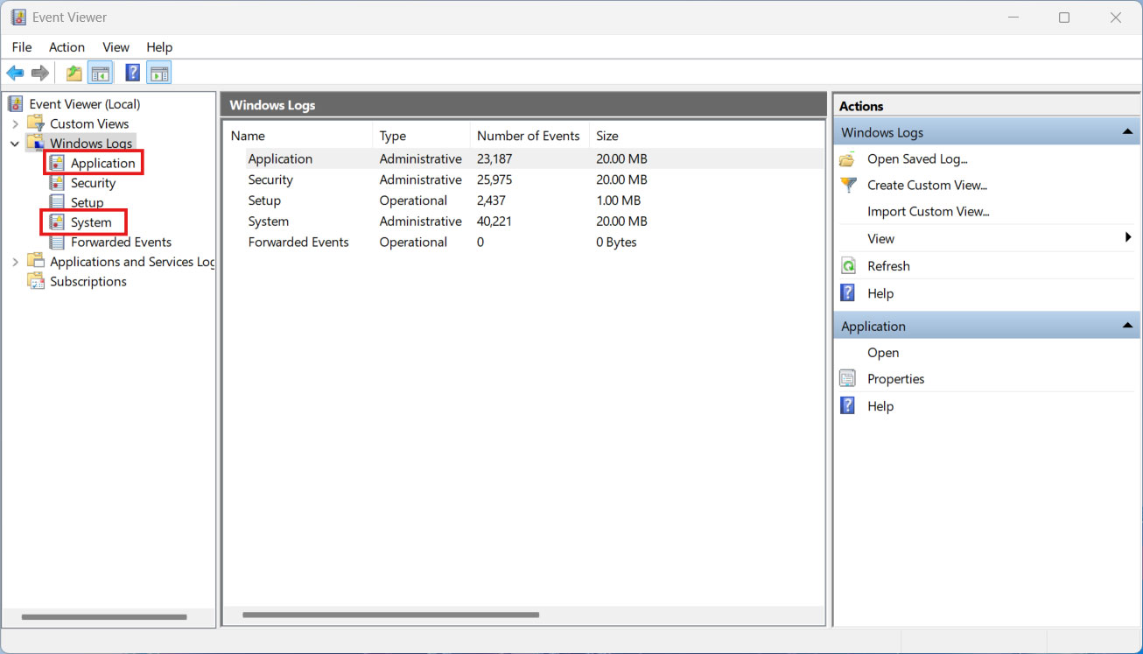Image resolution: width=1143 pixels, height=654 pixels.
Task: Click the Windows Logs folder icon
Action: pos(36,143)
